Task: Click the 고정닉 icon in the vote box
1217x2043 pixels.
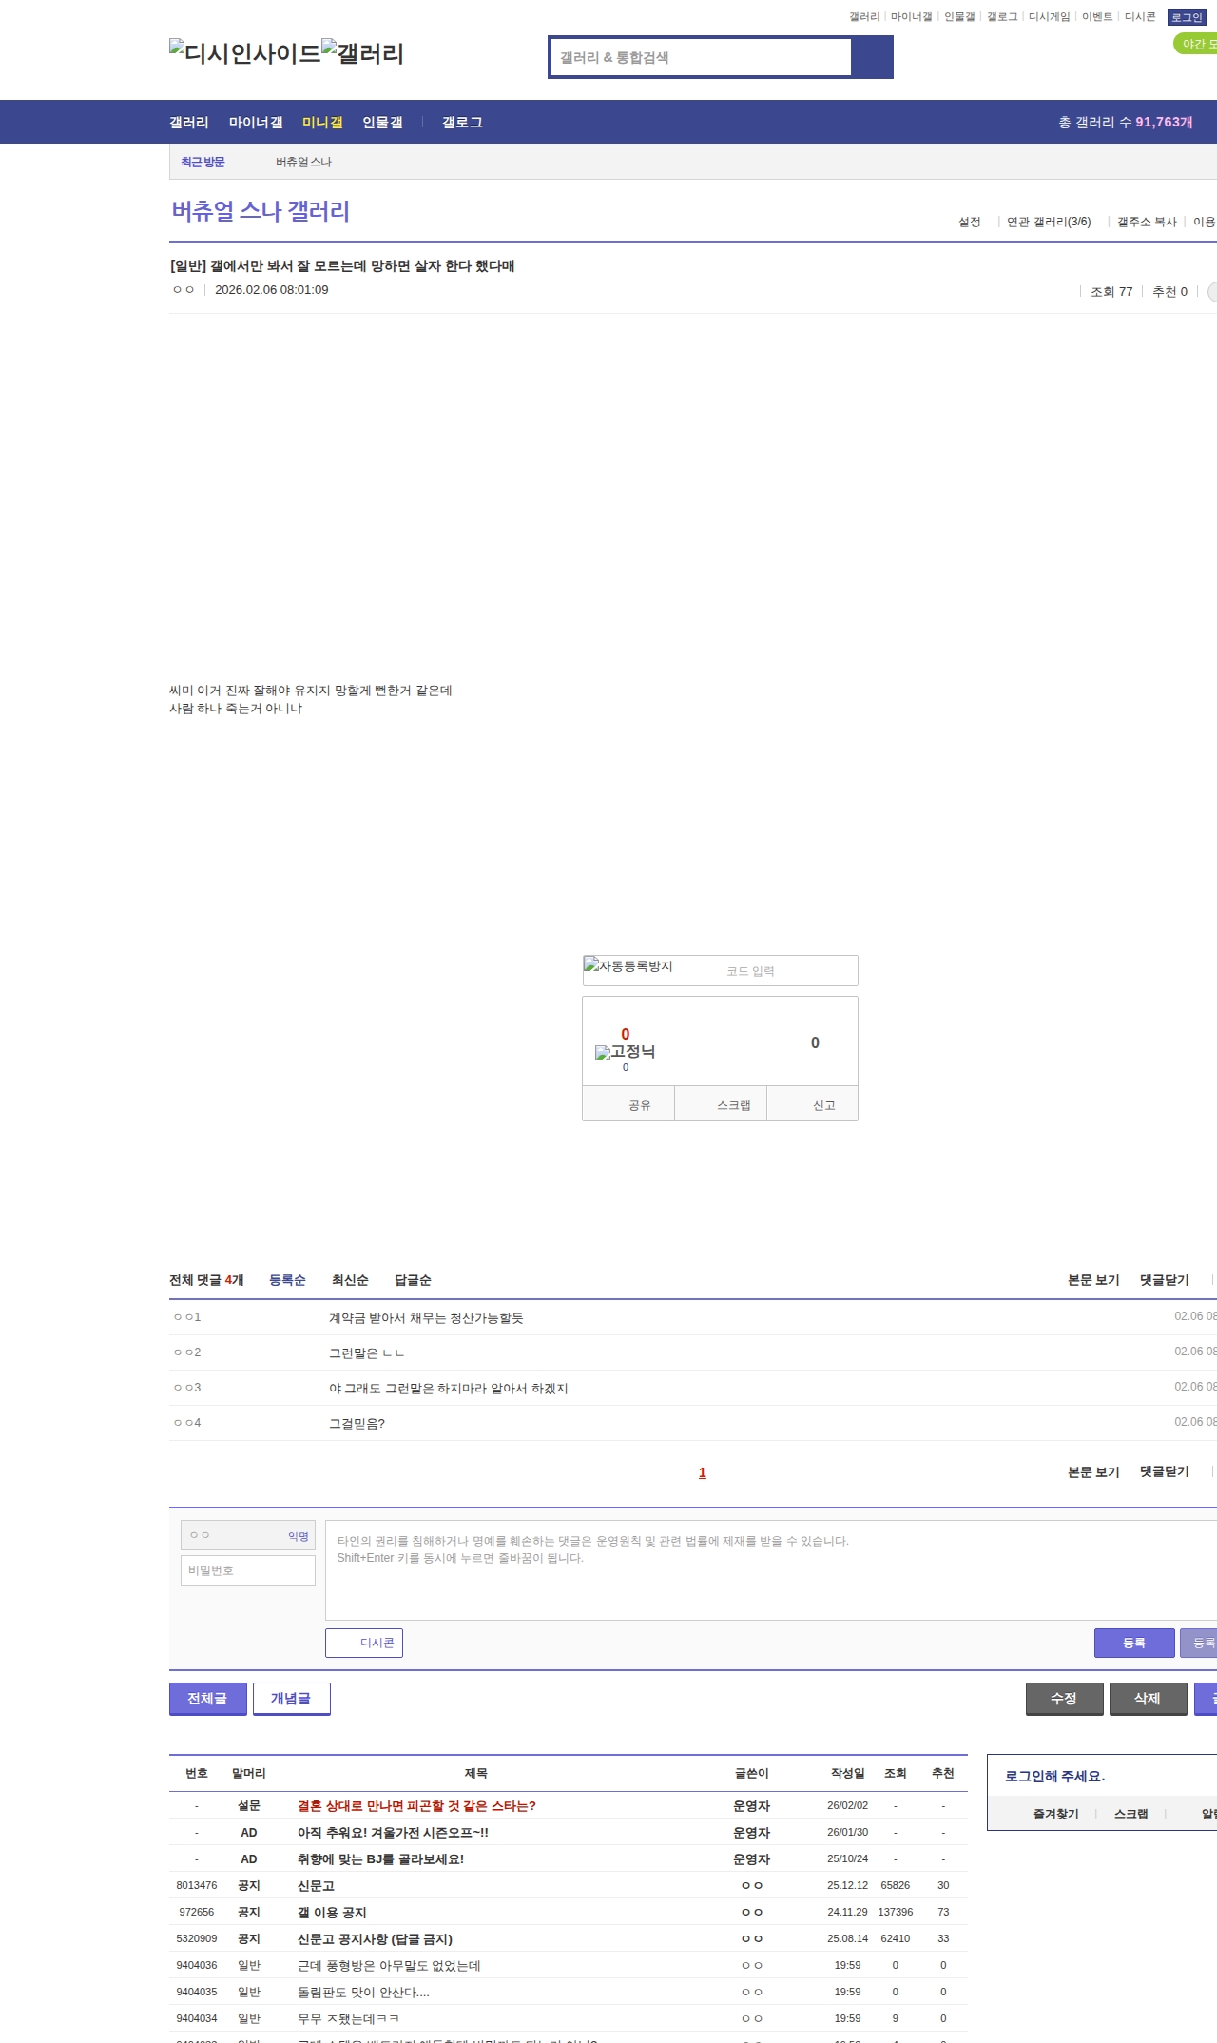Action: coord(625,1052)
